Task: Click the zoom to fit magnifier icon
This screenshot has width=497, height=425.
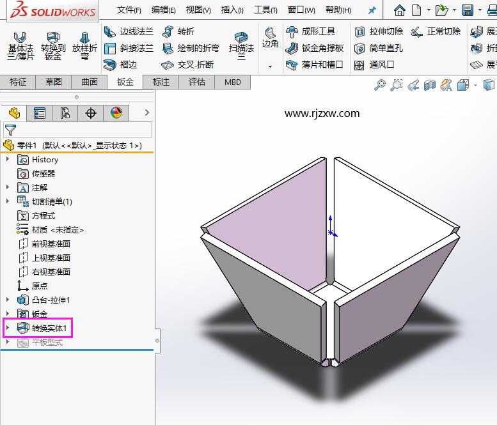Action: [x=380, y=85]
